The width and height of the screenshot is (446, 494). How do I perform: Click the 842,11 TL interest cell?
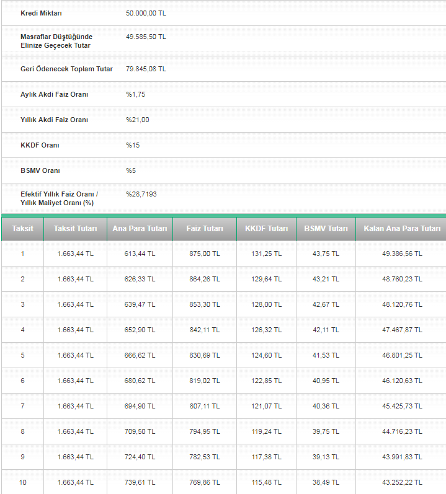(x=205, y=330)
